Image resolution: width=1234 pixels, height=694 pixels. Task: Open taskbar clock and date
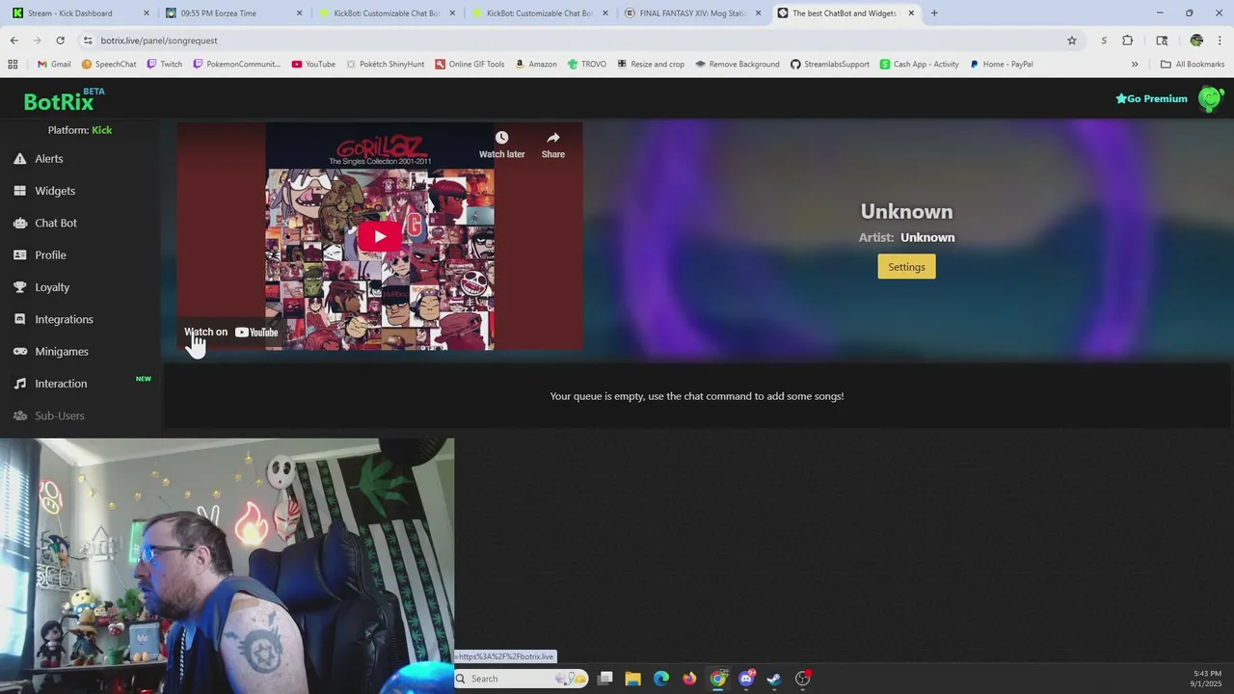[1207, 679]
